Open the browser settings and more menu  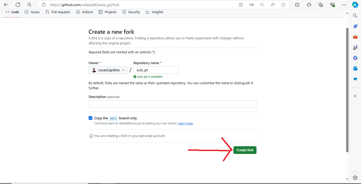pyautogui.click(x=344, y=5)
